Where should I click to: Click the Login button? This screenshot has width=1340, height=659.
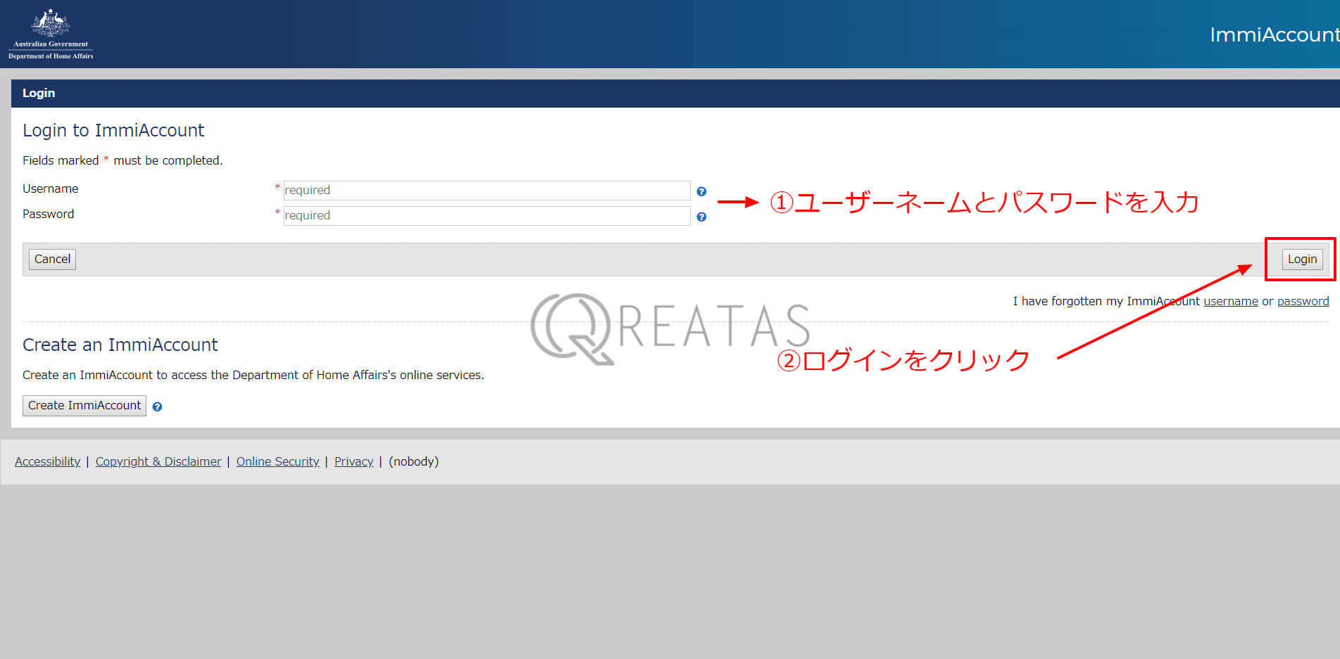(x=1302, y=260)
